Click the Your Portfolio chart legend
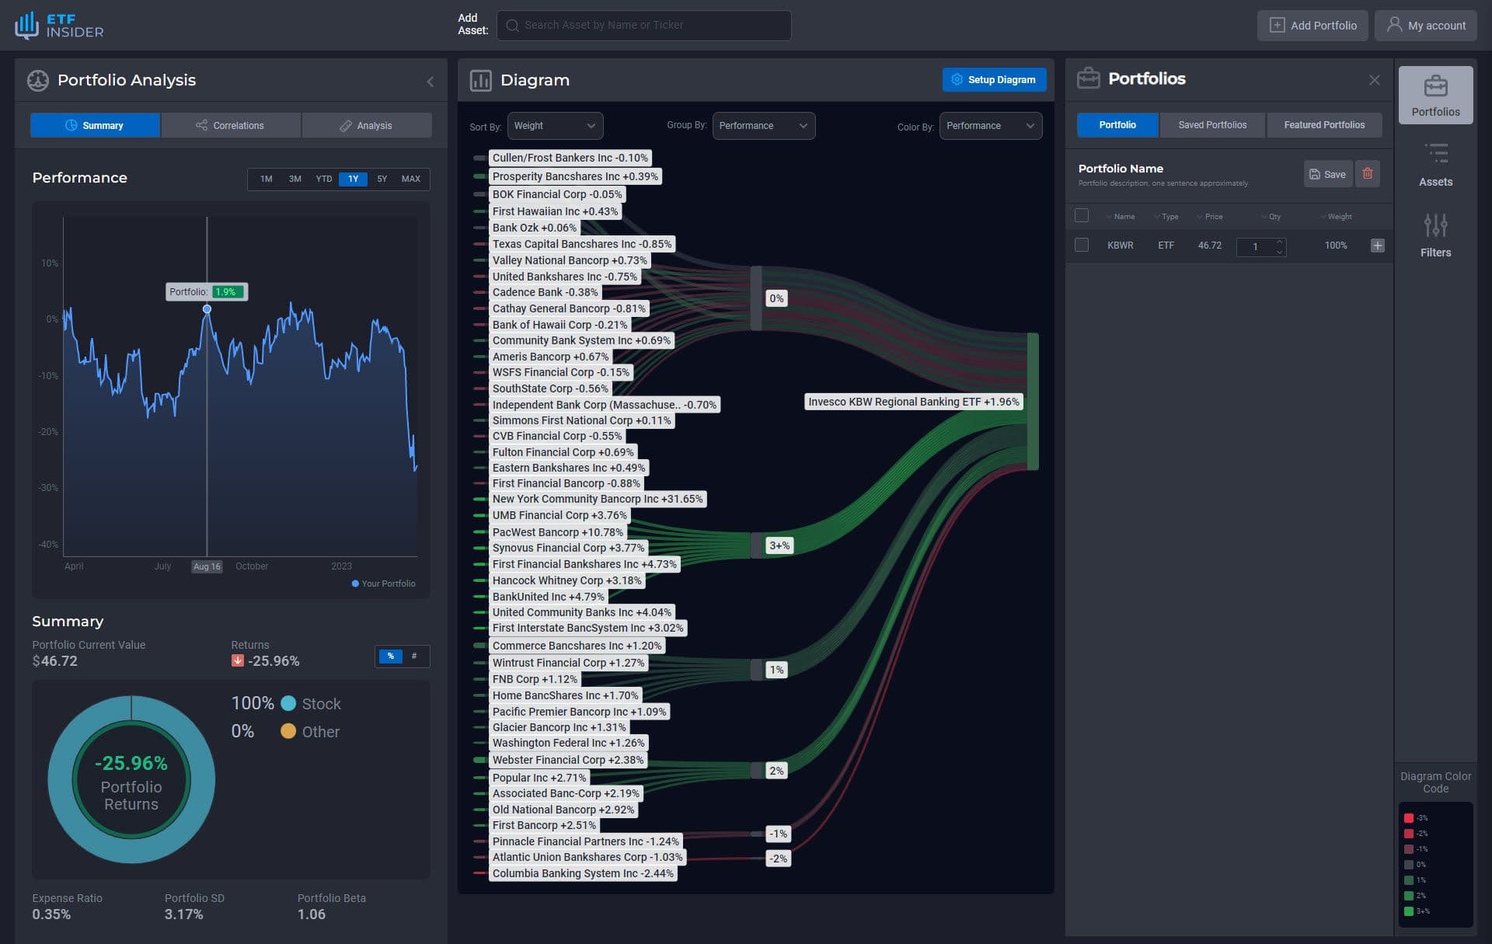This screenshot has height=944, width=1492. (x=383, y=583)
